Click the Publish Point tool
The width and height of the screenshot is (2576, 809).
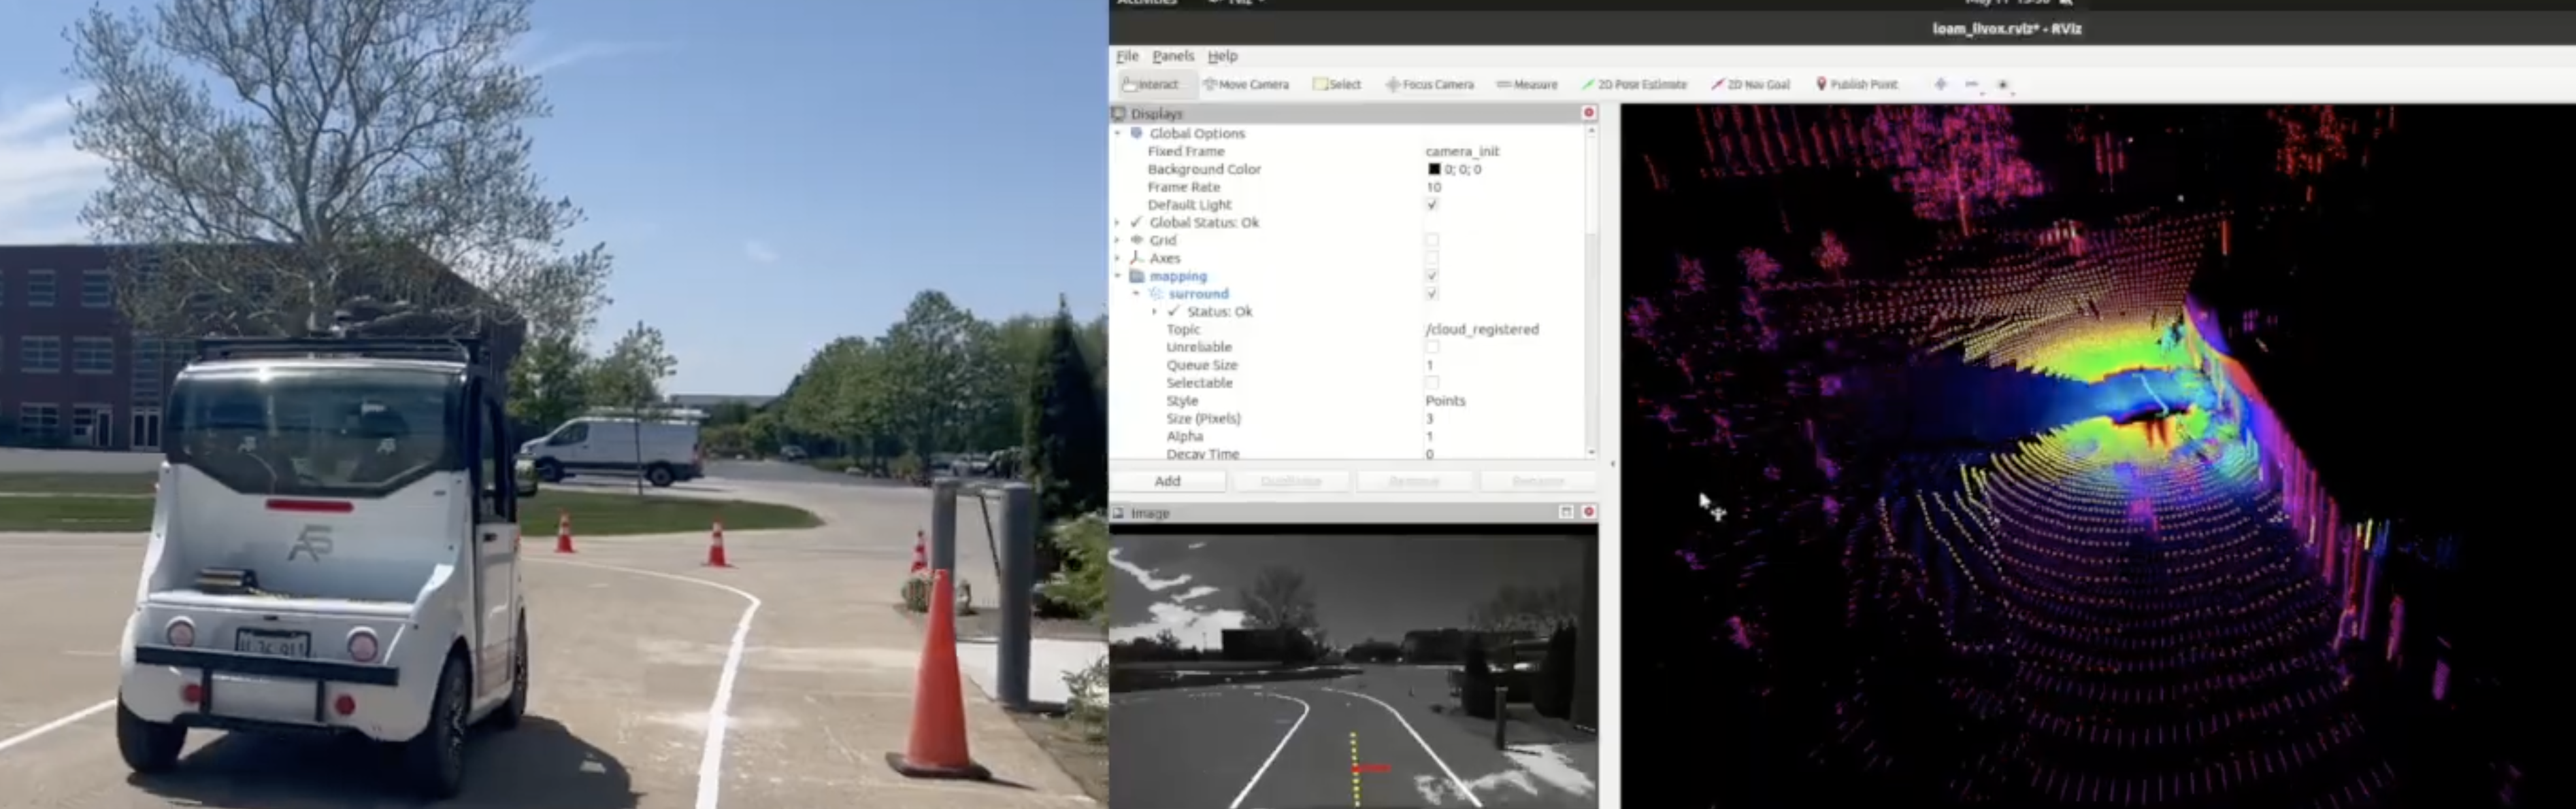[1856, 85]
